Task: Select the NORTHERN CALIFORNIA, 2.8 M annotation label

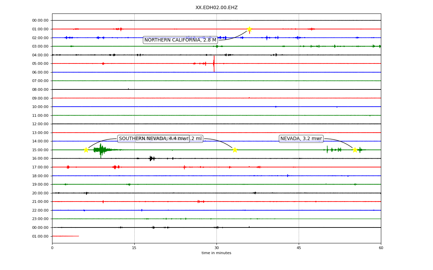Action: pyautogui.click(x=180, y=40)
